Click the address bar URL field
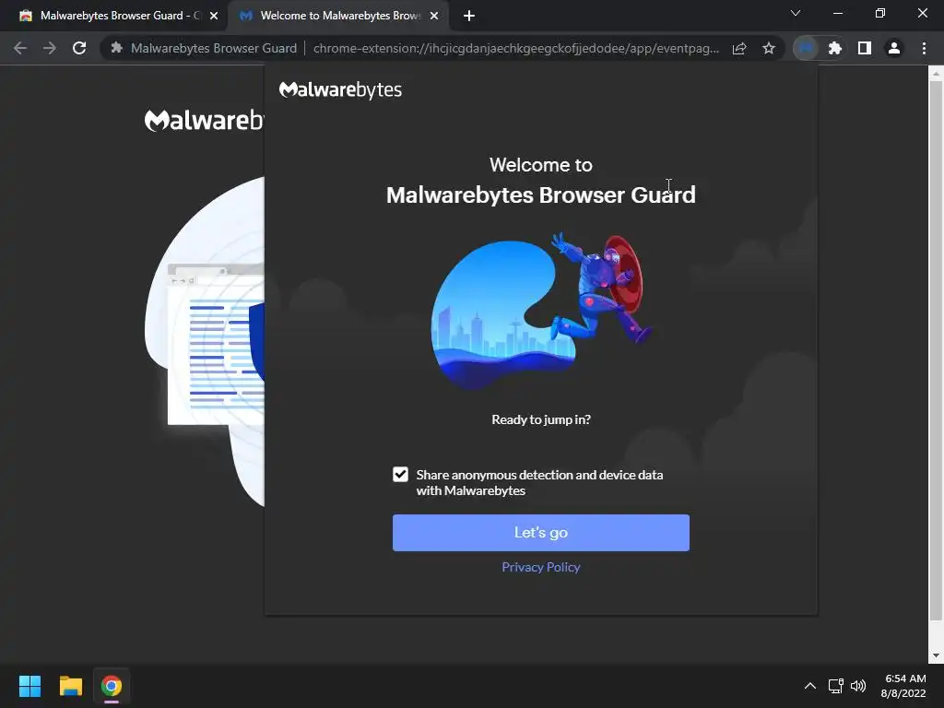 point(516,48)
